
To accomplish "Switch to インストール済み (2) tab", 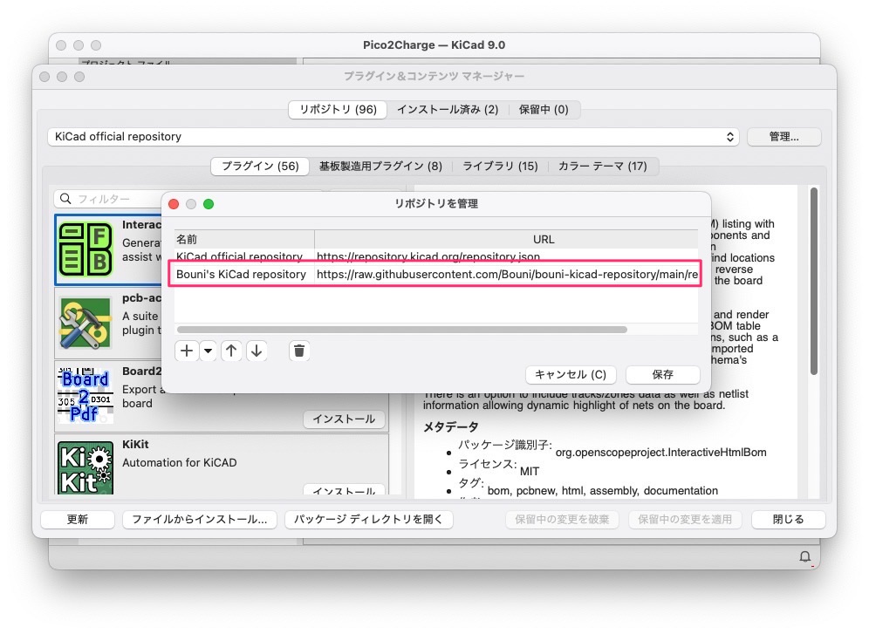I will [448, 110].
